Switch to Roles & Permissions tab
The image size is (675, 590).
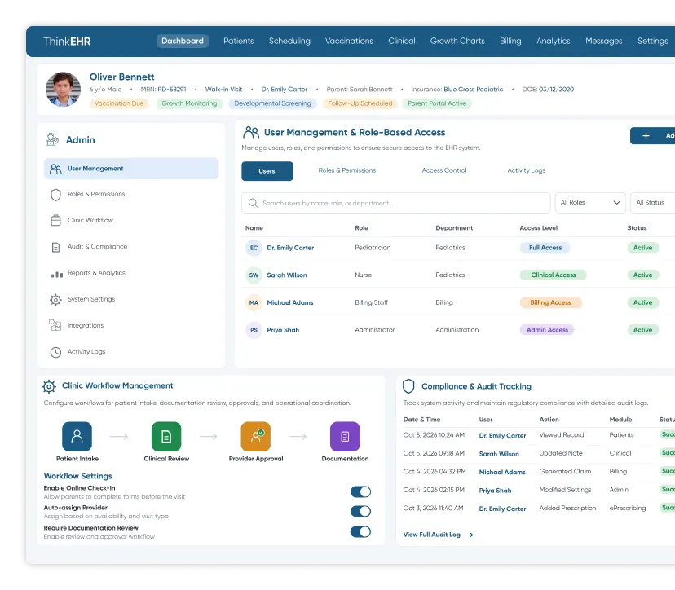pos(347,170)
